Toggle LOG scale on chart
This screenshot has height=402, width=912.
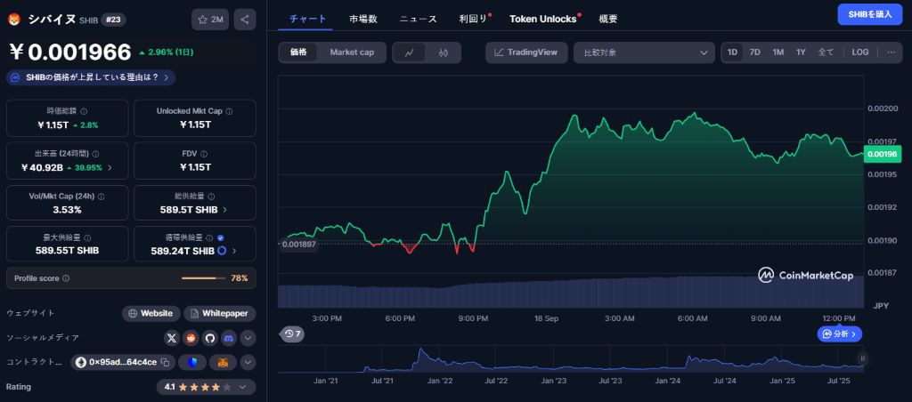(x=860, y=52)
